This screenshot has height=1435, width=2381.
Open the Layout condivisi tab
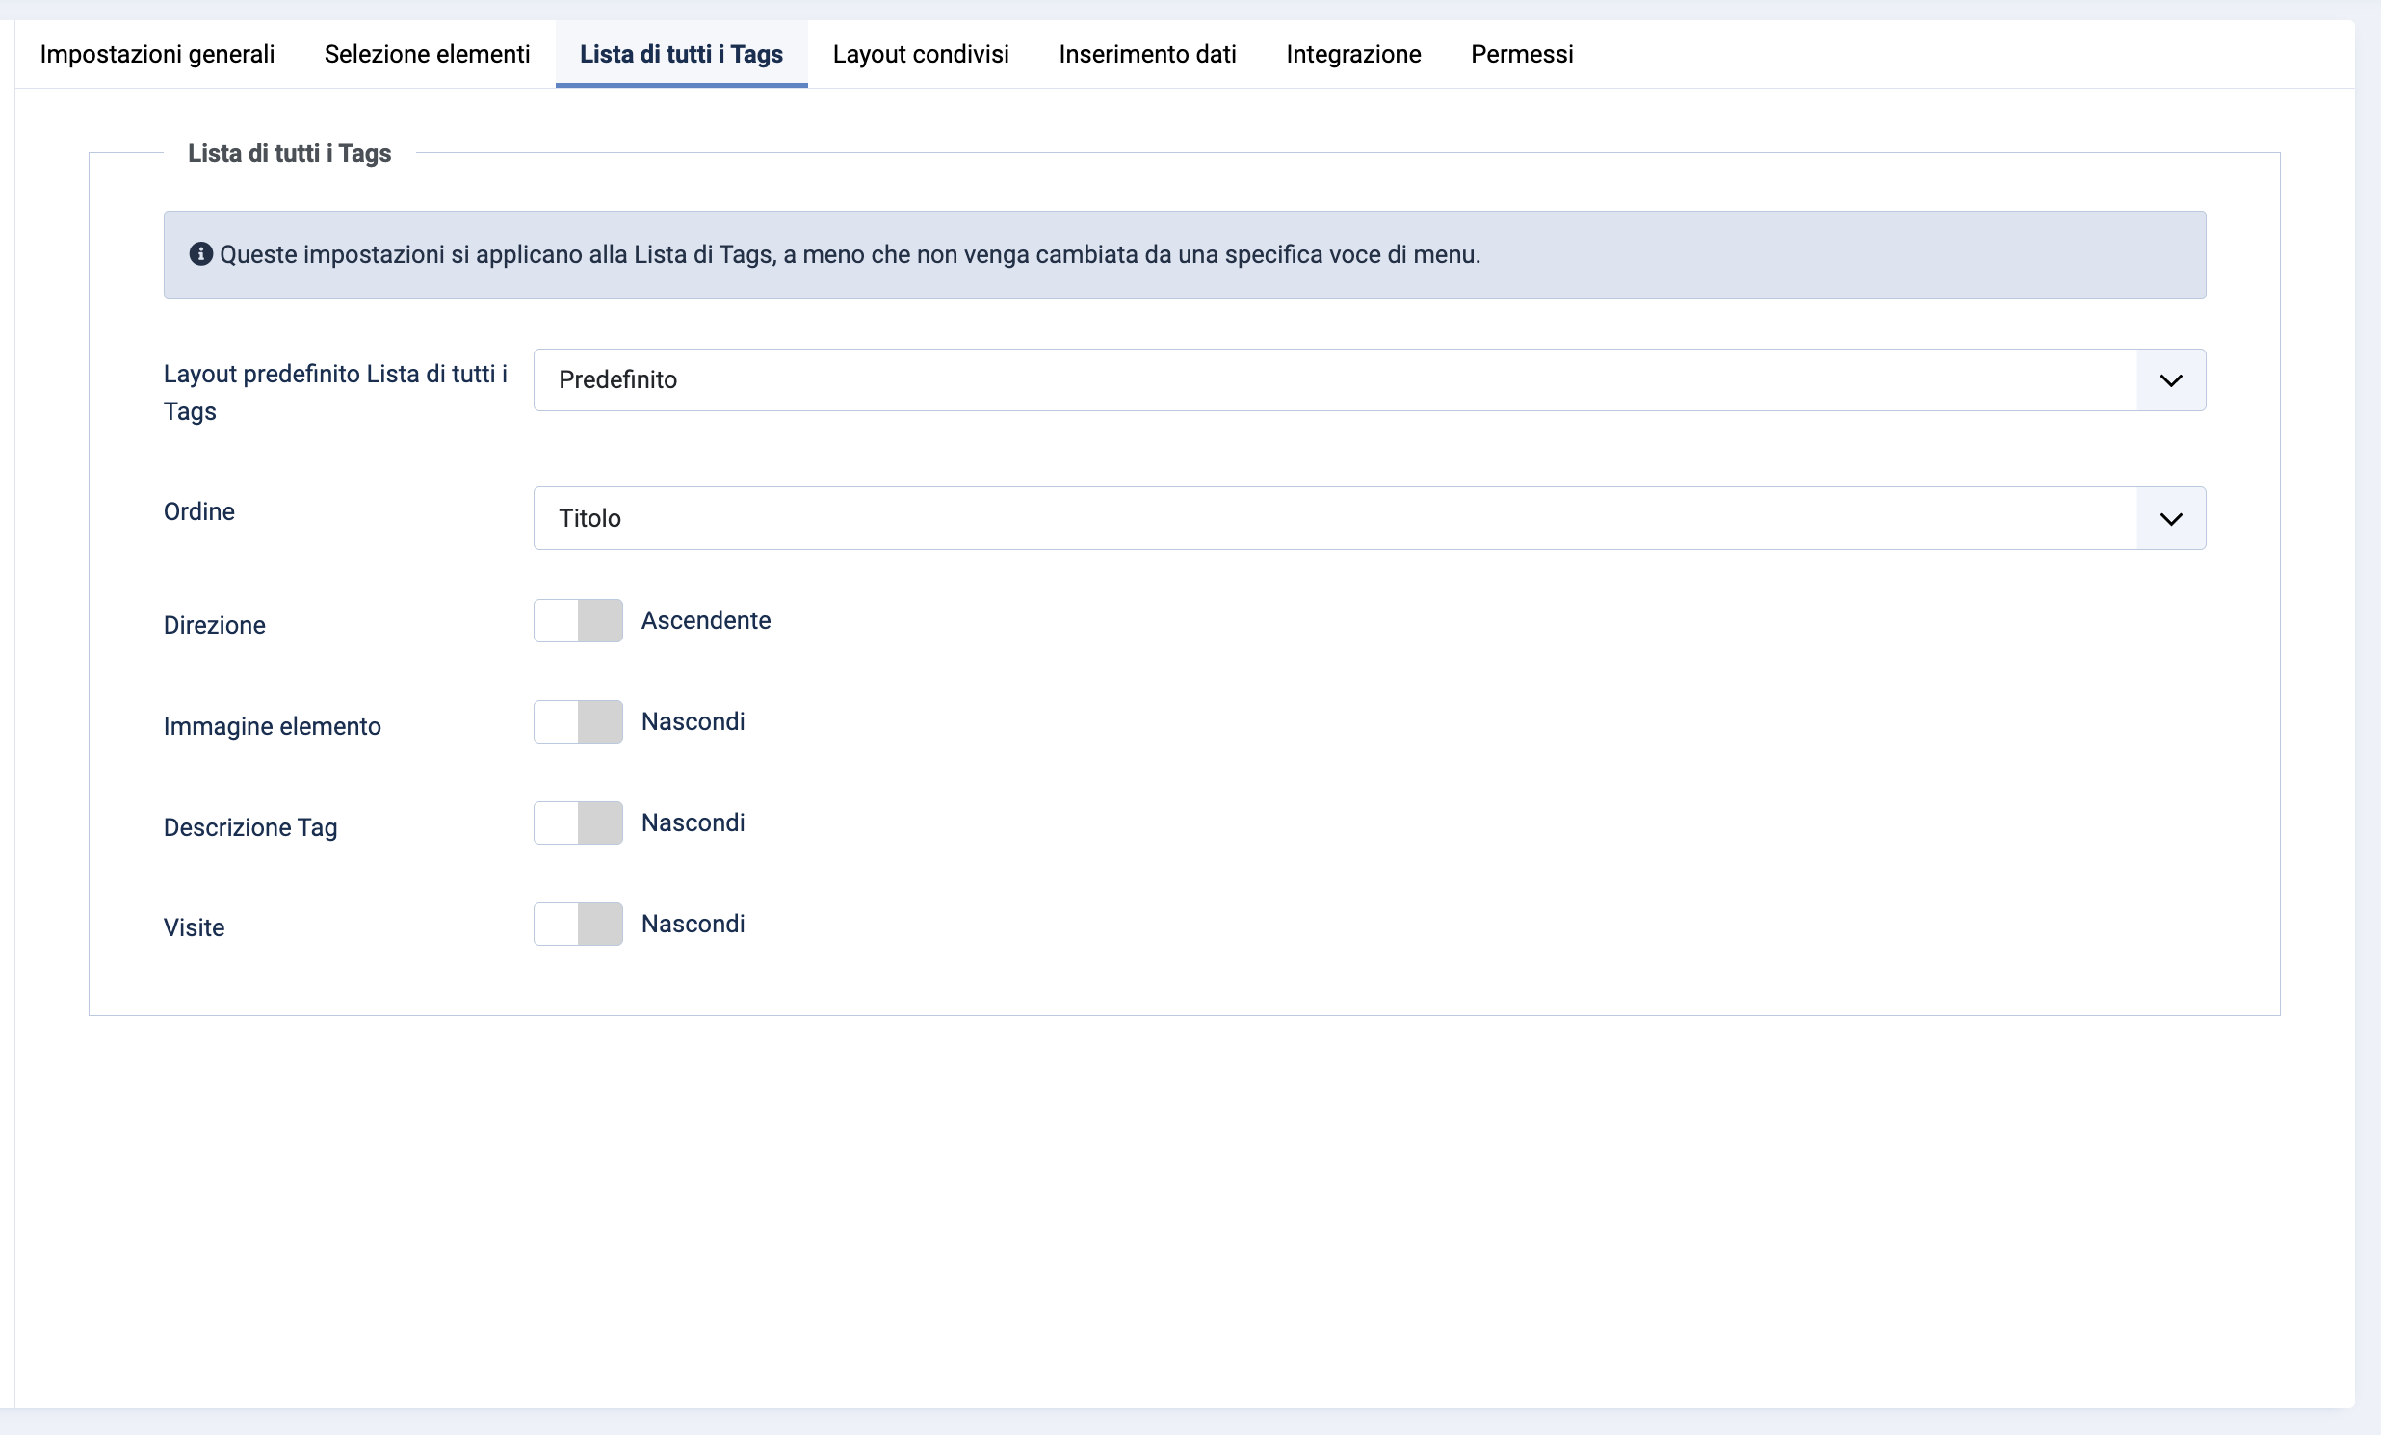point(921,54)
